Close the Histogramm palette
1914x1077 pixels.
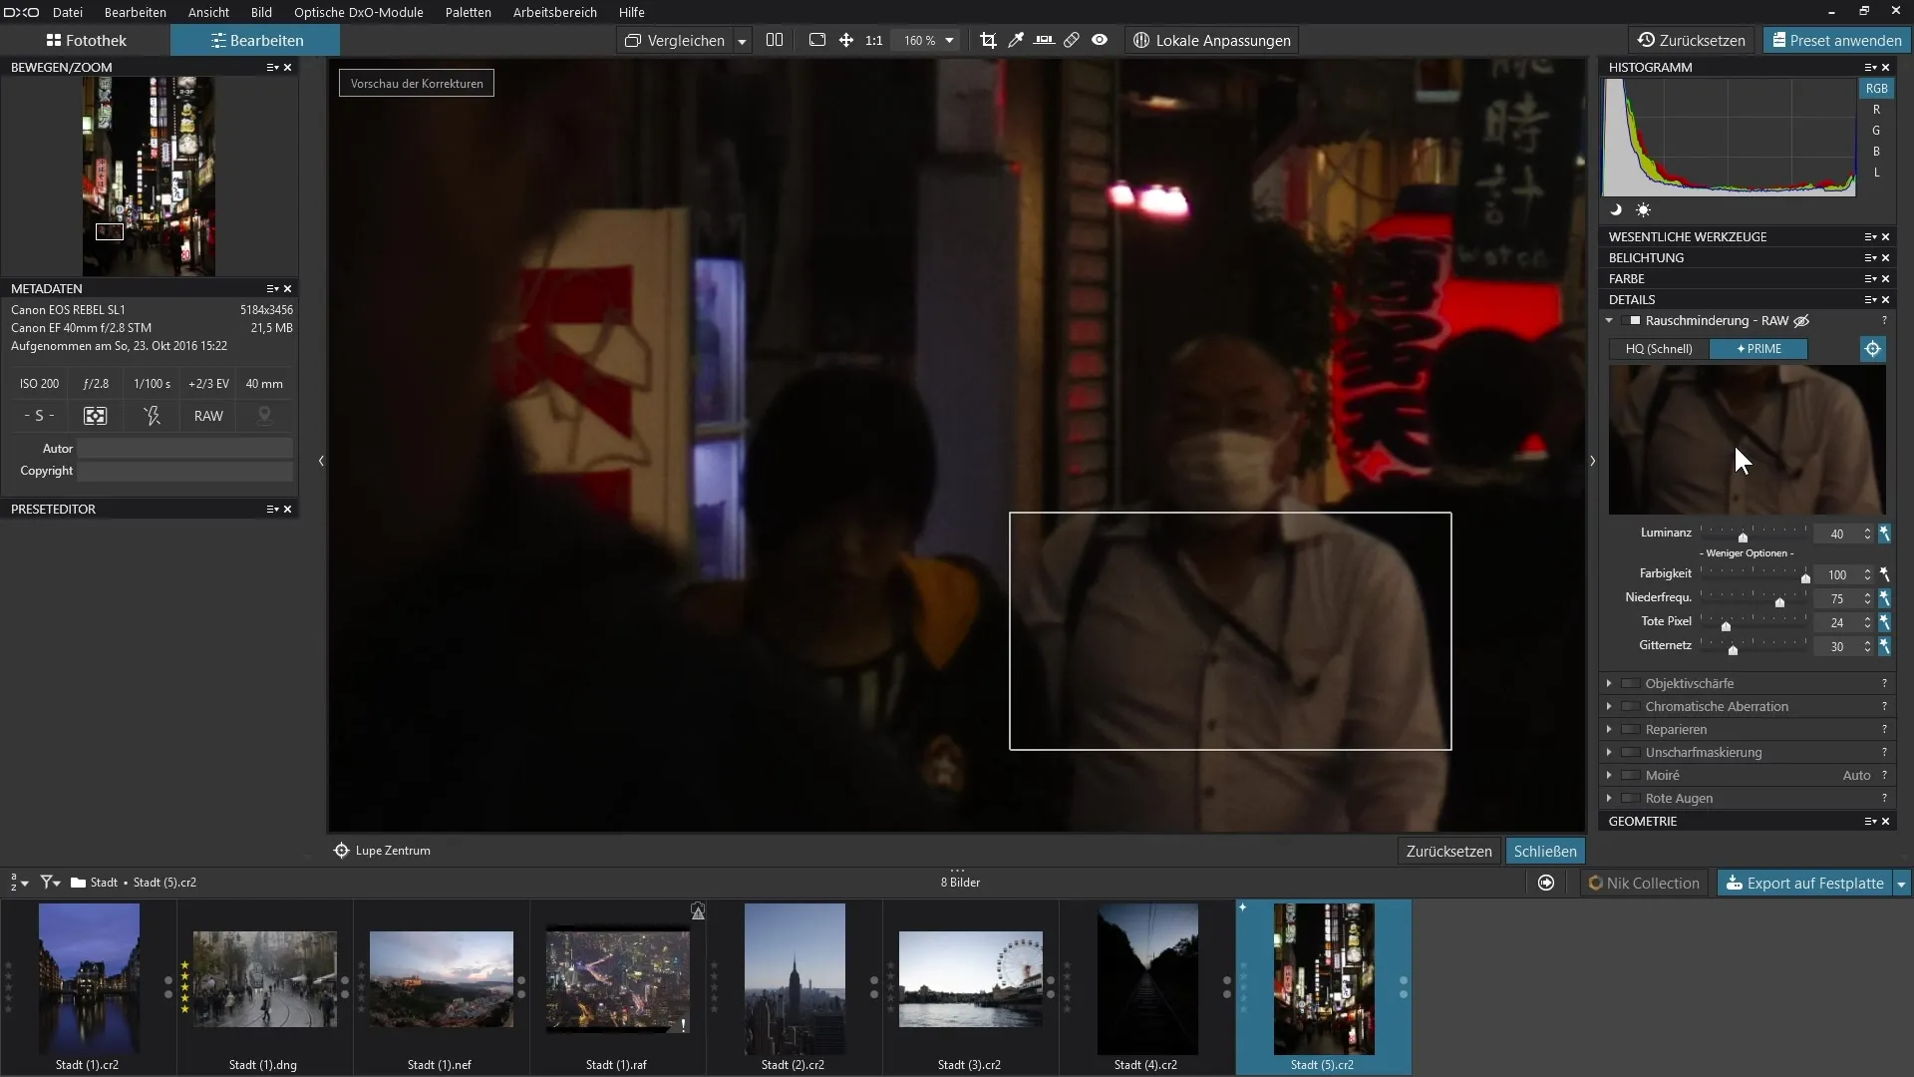click(x=1885, y=68)
